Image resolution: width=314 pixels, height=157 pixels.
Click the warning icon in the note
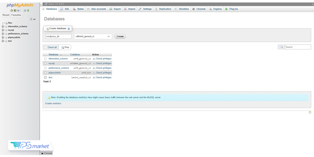[49, 98]
